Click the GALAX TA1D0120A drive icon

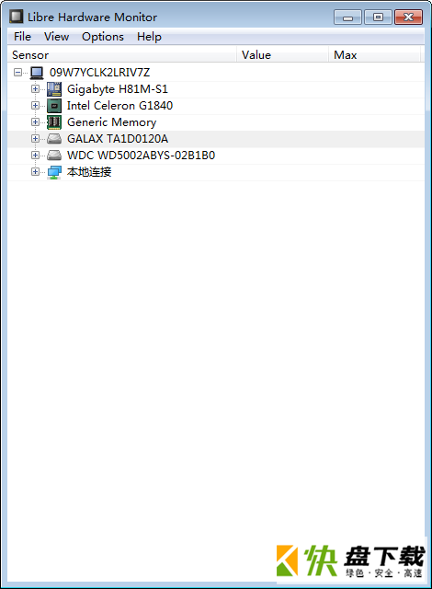54,139
